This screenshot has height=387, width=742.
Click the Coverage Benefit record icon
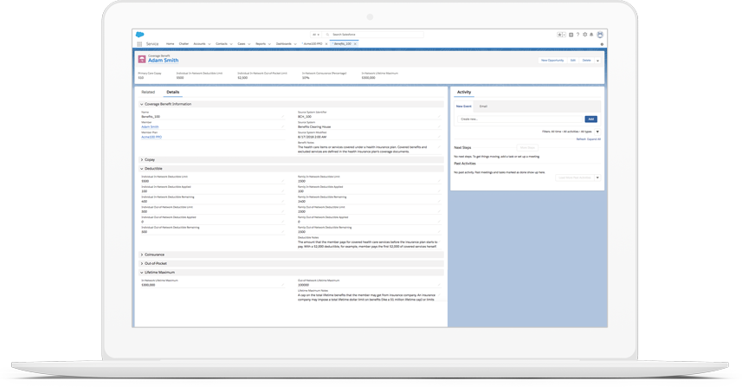(142, 60)
